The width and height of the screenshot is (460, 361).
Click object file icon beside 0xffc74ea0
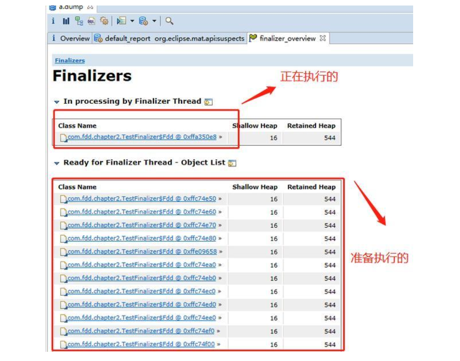click(x=63, y=265)
